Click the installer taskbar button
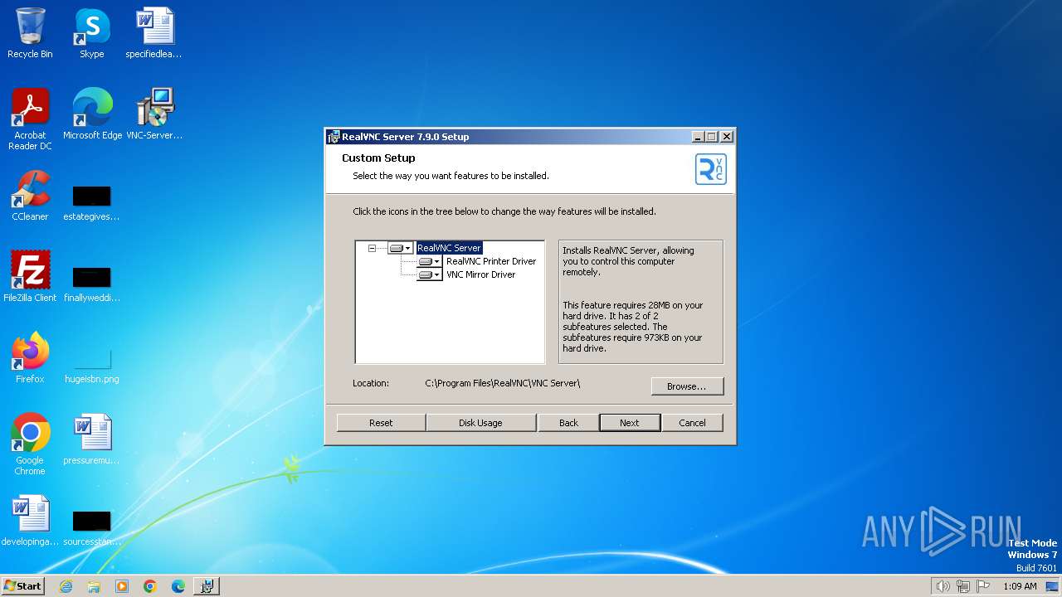 coord(207,586)
